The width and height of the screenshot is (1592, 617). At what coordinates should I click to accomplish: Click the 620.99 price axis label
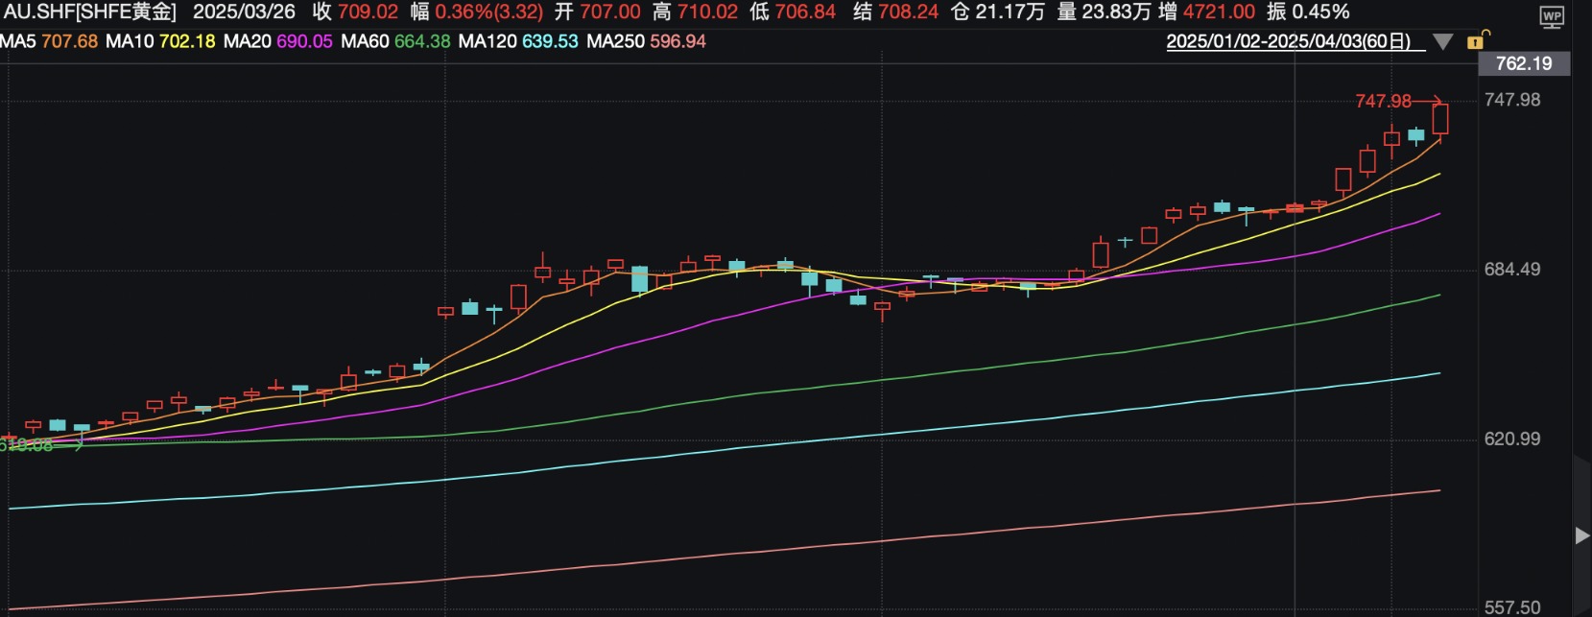[x=1512, y=439]
